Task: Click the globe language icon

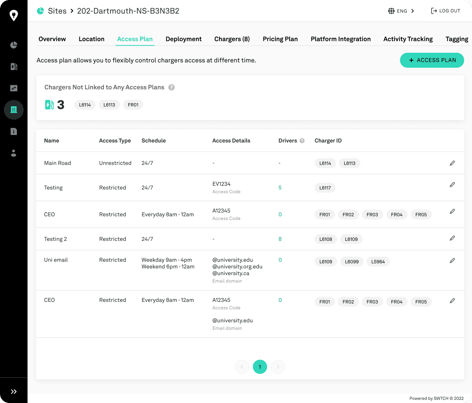Action: click(x=391, y=11)
